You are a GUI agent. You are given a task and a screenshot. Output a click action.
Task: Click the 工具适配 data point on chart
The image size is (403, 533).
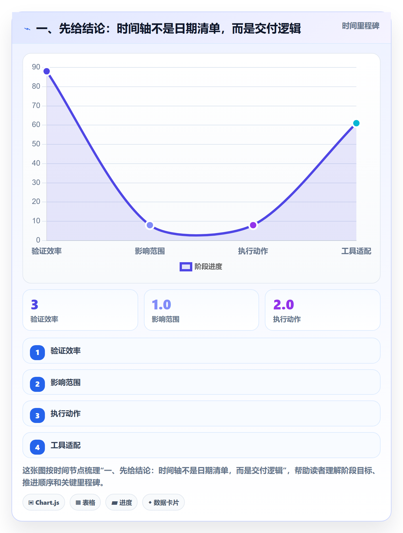[356, 123]
